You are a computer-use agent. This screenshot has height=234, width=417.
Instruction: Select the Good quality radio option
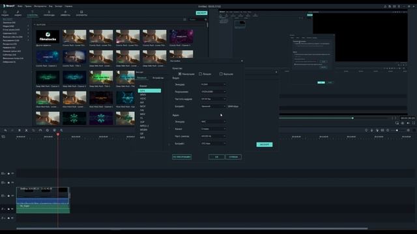tap(221, 73)
